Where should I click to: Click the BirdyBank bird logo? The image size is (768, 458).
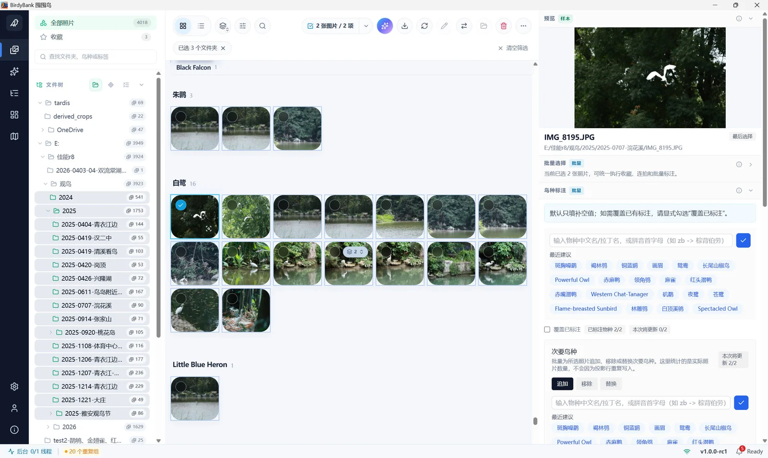tap(14, 23)
